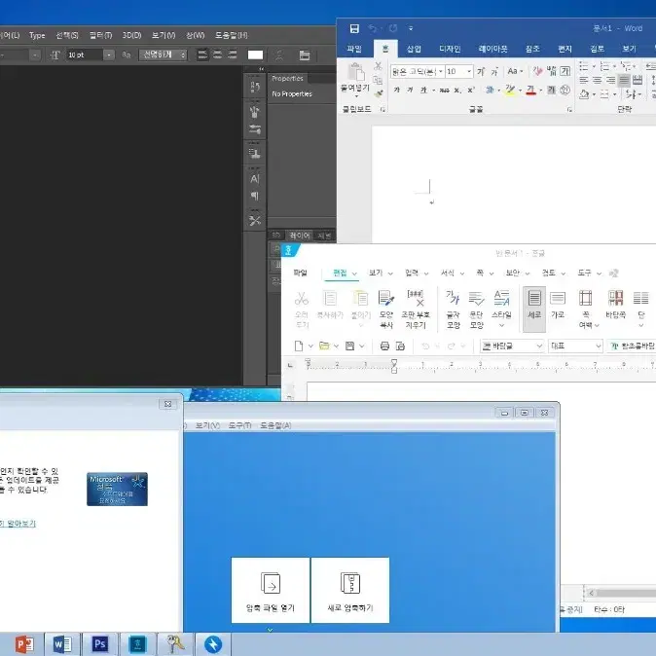Click the Save icon in Word's title bar
This screenshot has width=656, height=656.
click(354, 28)
